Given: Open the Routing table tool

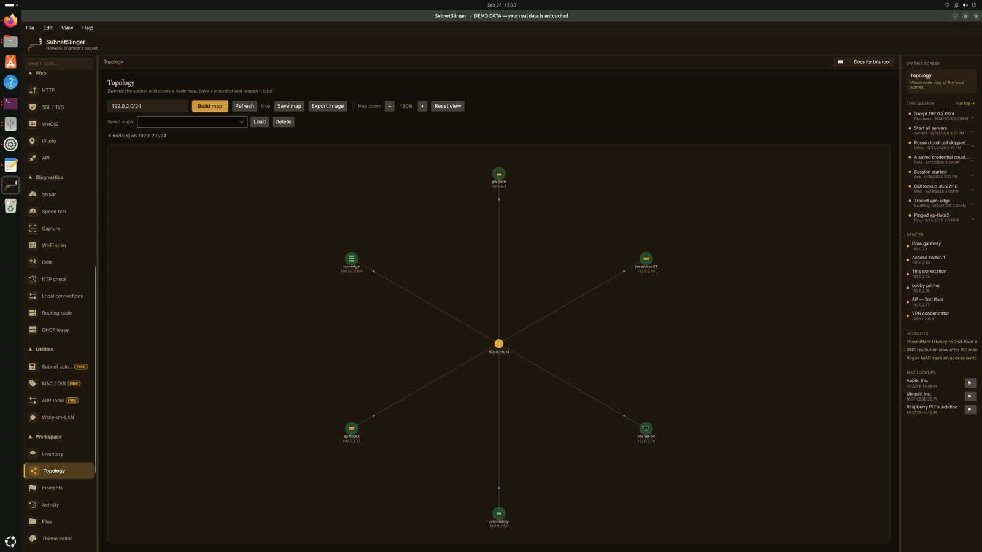Looking at the screenshot, I should point(59,313).
